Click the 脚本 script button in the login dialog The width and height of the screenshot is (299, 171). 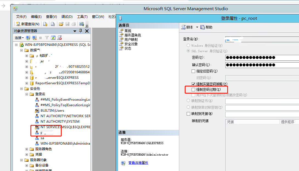(x=187, y=27)
